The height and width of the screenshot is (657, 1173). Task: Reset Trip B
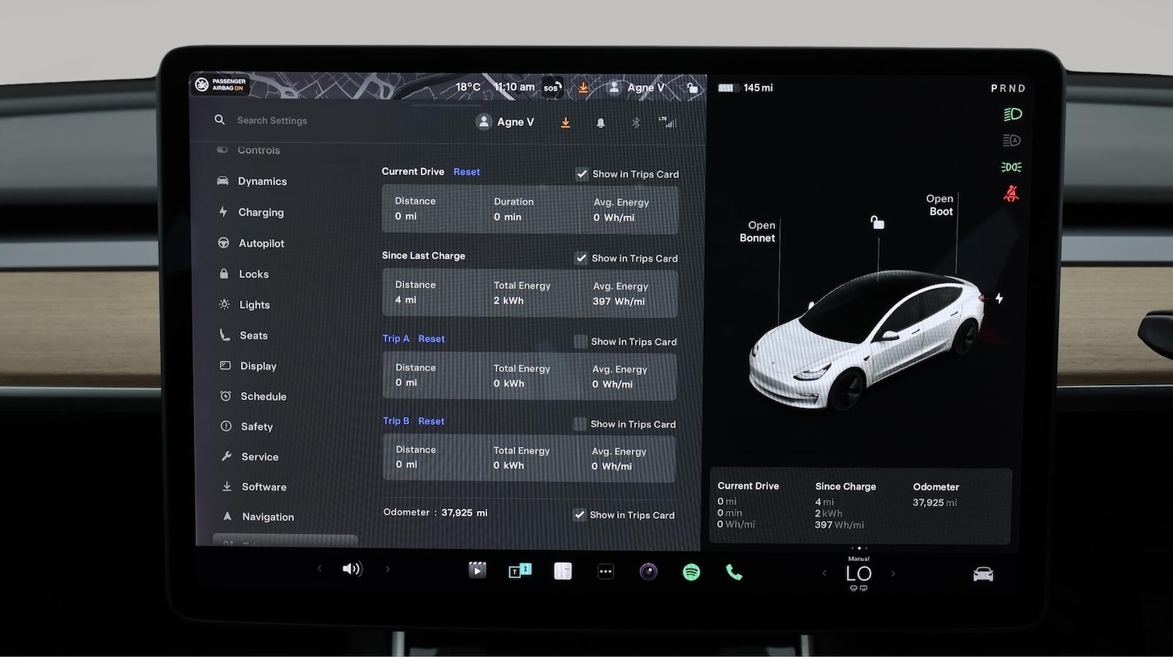431,421
